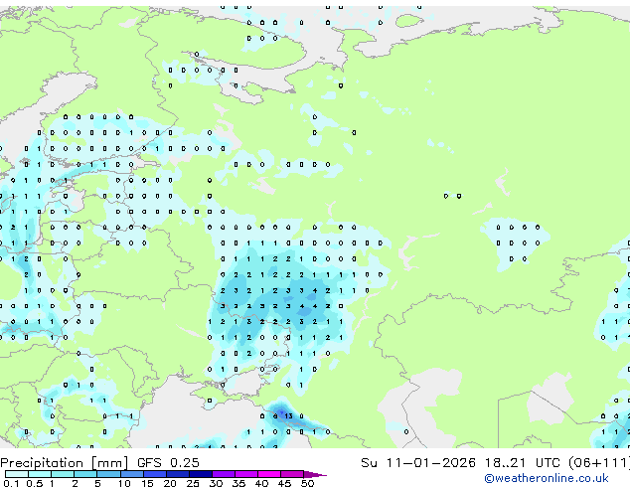The height and width of the screenshot is (487, 630).
Task: Click the "UTC" label
Action: tap(548, 463)
